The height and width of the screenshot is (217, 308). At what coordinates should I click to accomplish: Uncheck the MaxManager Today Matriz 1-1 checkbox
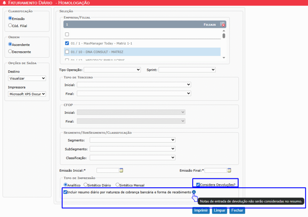click(x=67, y=43)
